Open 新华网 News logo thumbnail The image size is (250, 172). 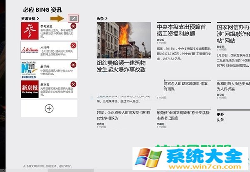30,70
